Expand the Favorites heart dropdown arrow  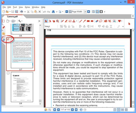(122, 21)
